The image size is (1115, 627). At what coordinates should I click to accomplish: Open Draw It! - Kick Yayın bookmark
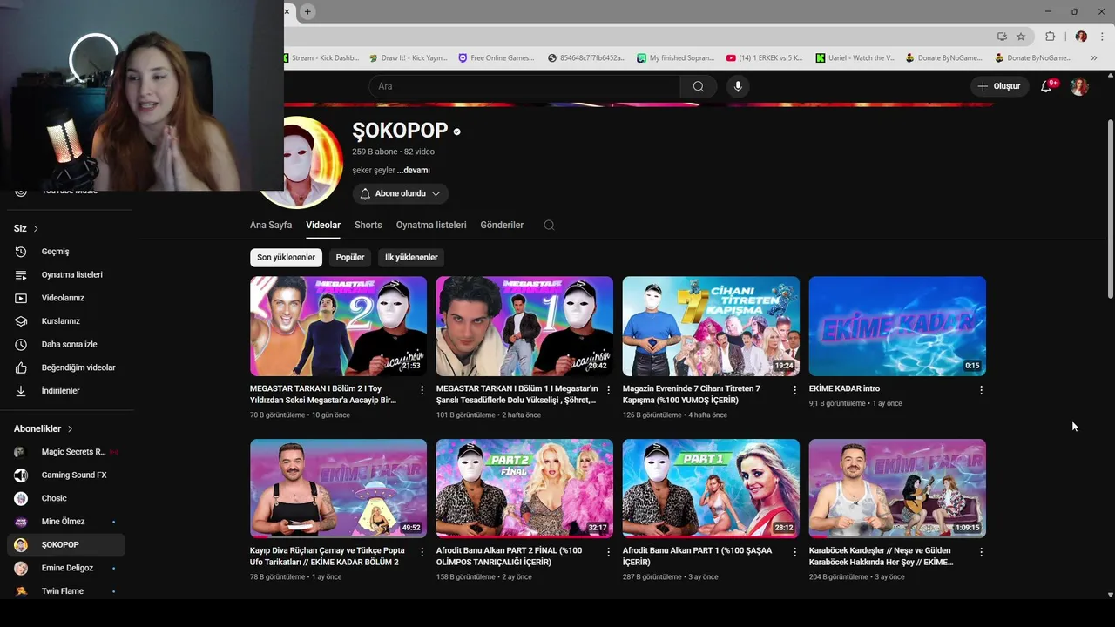[408, 58]
